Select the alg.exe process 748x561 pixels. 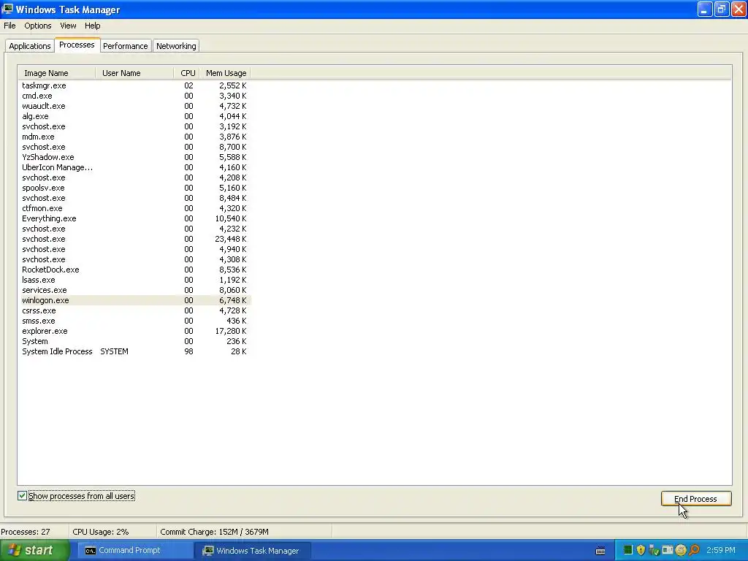point(134,116)
